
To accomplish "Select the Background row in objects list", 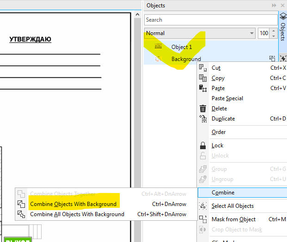I will 211,59.
